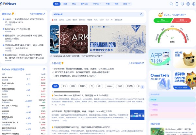Viewport: 196px width, 135px height.
Task: Select the 首页 home tab
Action: click(57, 4)
